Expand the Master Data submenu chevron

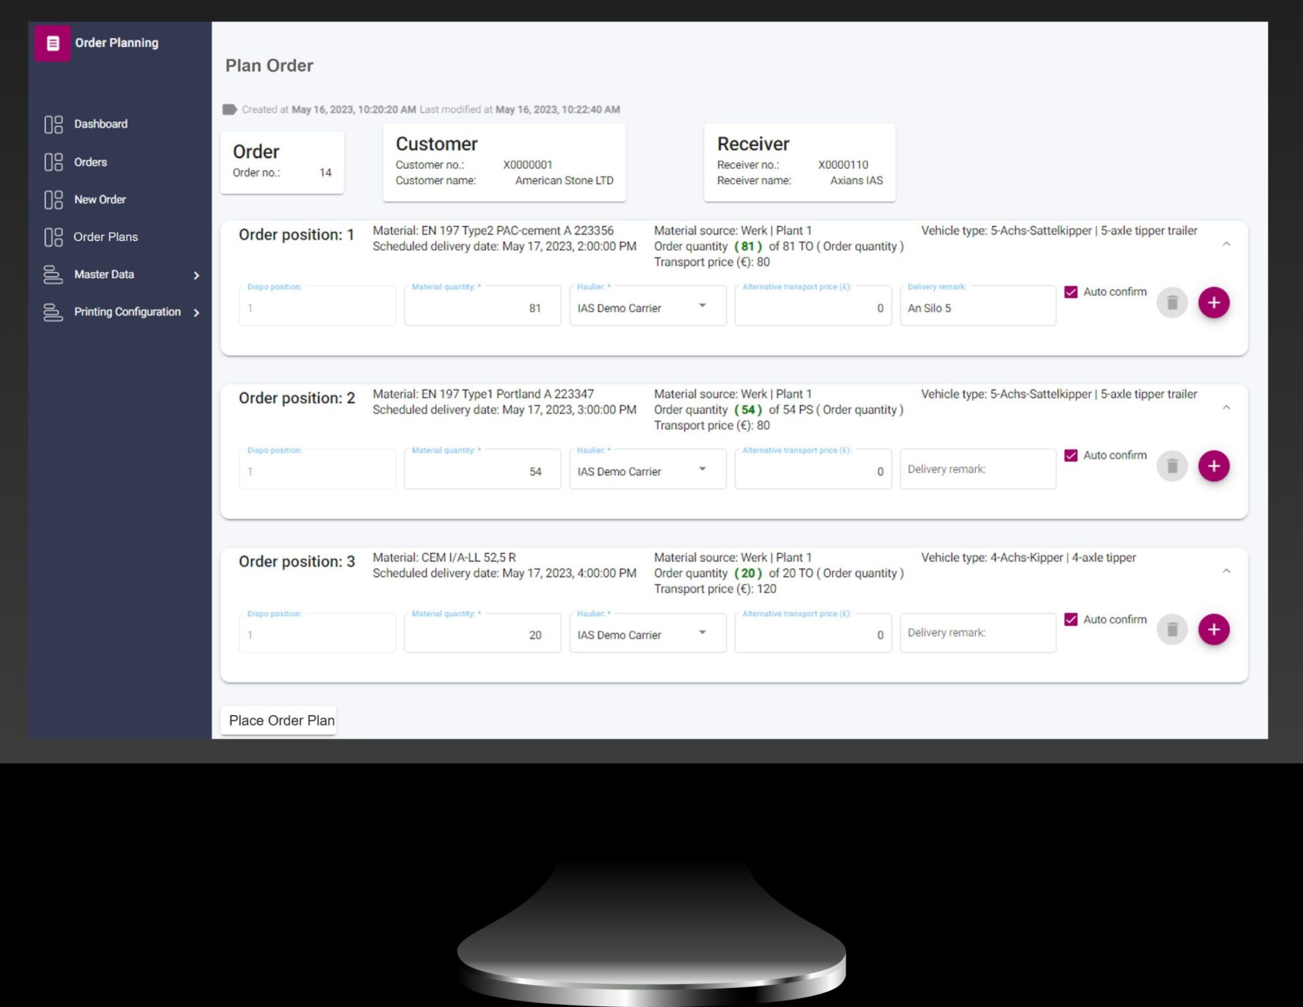[x=197, y=275]
